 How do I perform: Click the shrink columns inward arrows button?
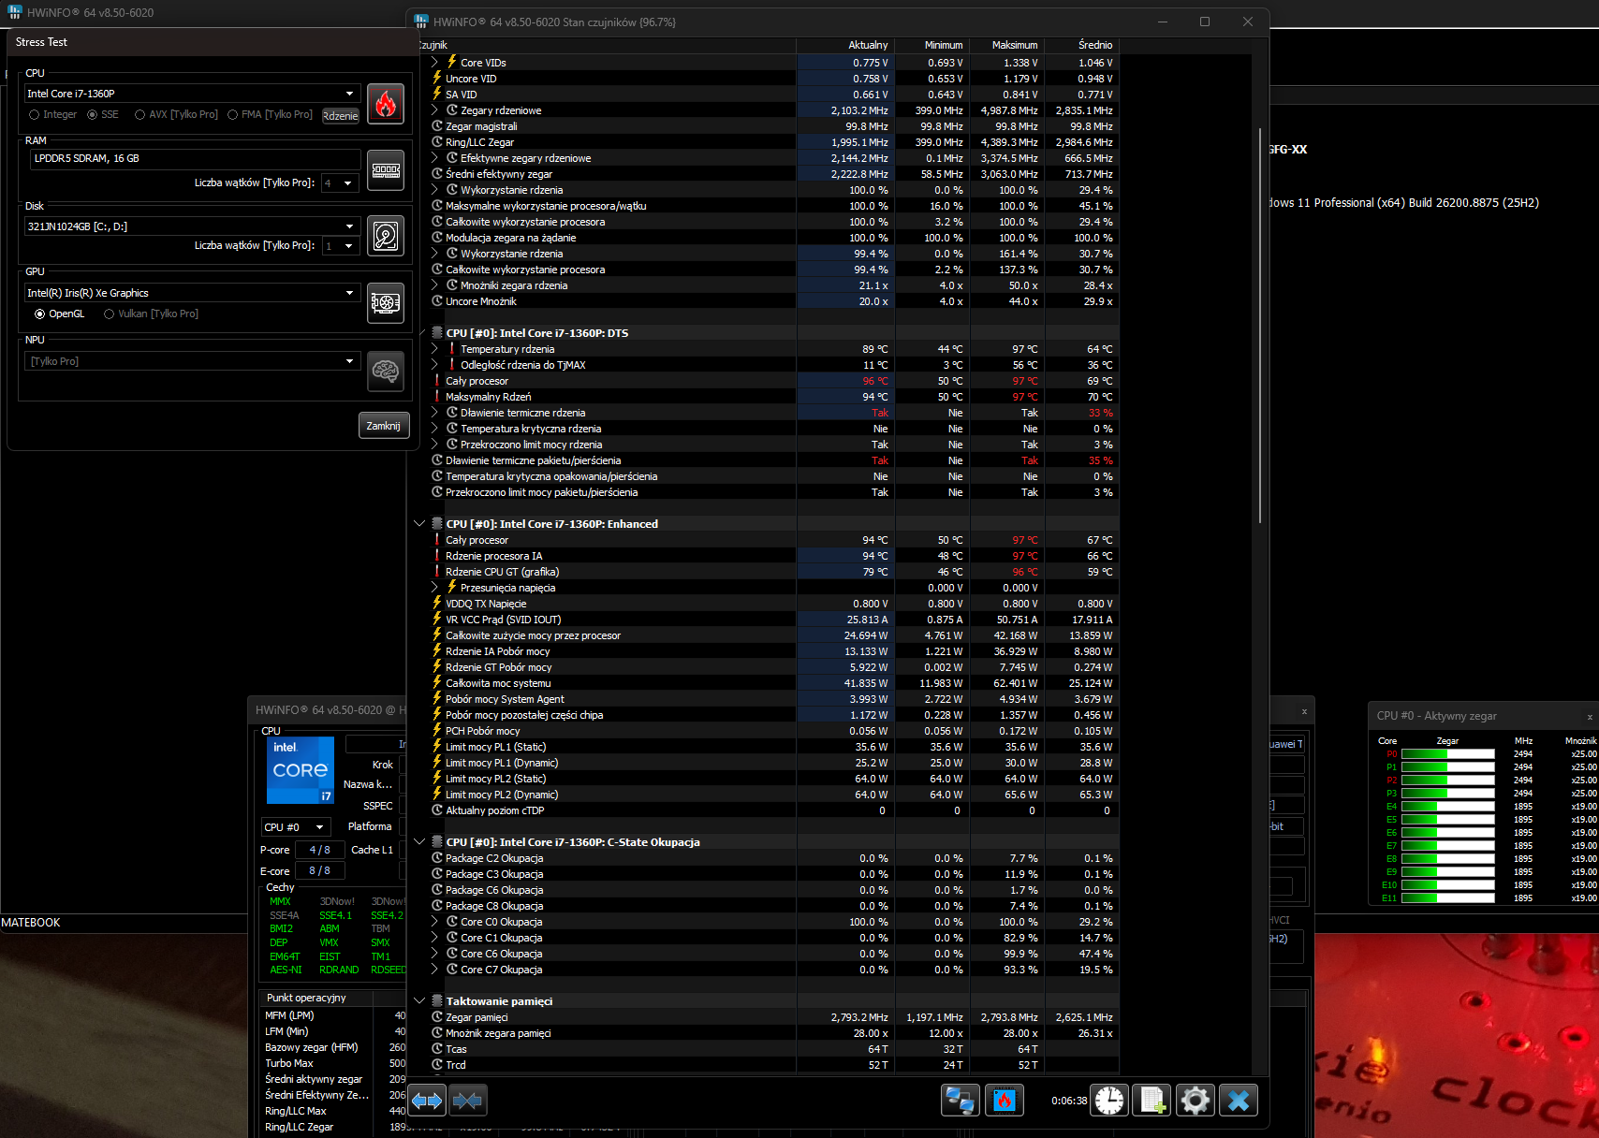tap(468, 1101)
